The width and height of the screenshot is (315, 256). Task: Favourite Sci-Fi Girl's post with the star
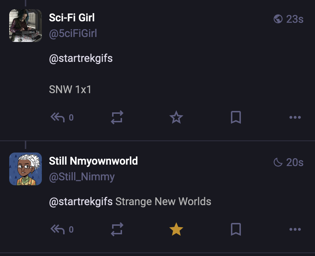pos(176,117)
